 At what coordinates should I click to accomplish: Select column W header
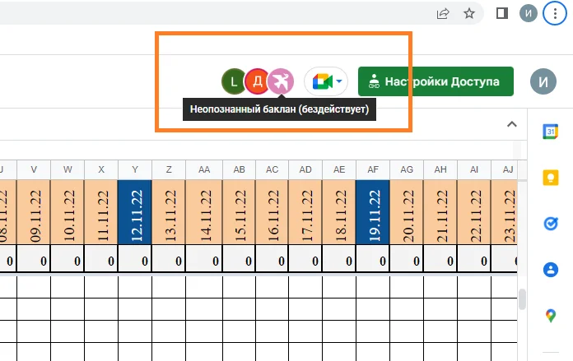tap(68, 169)
